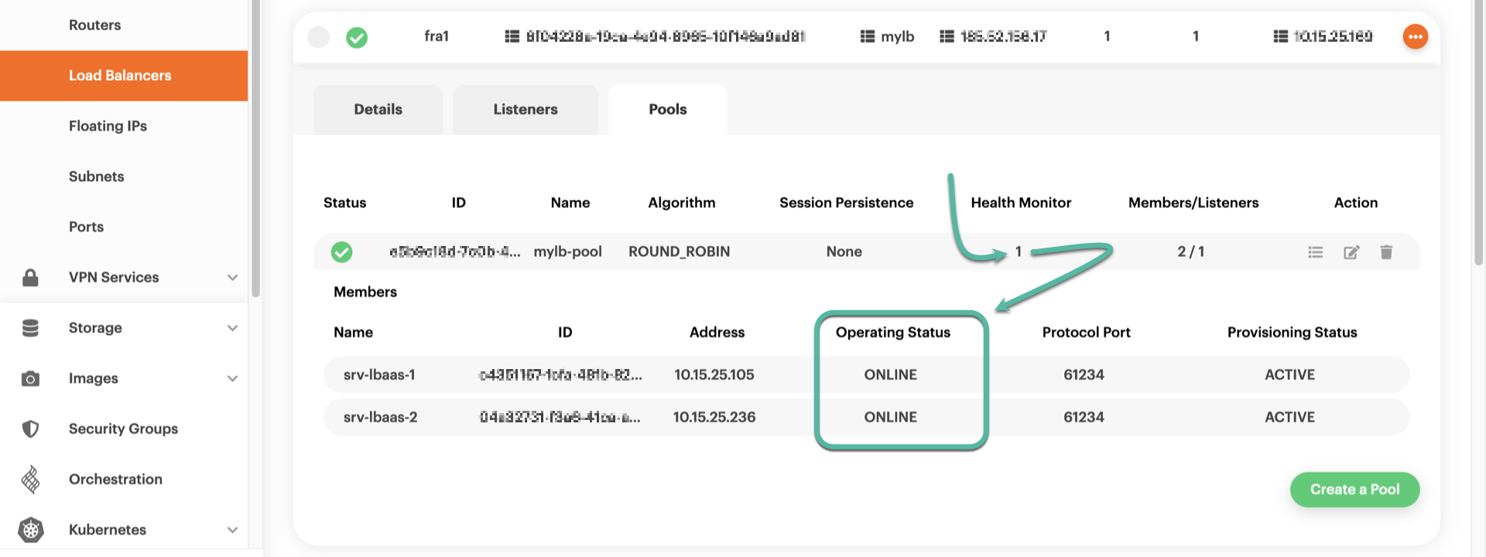Screen dimensions: 1486x557
Task: Switch to the Listeners tab
Action: [x=525, y=110]
